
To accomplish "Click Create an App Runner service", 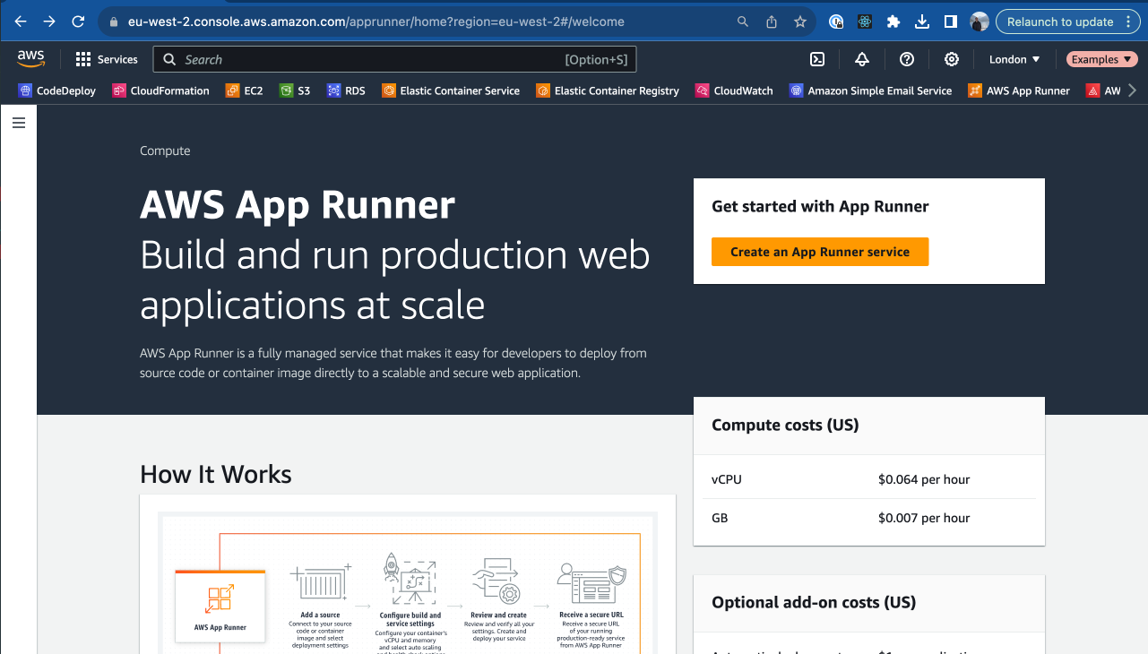I will click(x=820, y=252).
